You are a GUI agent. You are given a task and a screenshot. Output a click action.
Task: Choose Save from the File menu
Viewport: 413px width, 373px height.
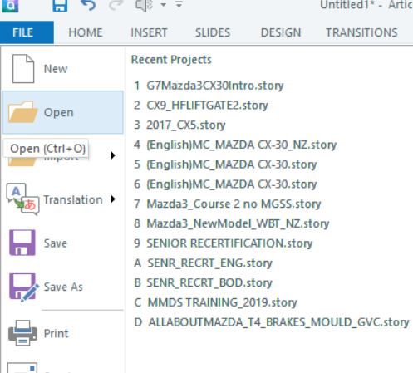point(63,243)
